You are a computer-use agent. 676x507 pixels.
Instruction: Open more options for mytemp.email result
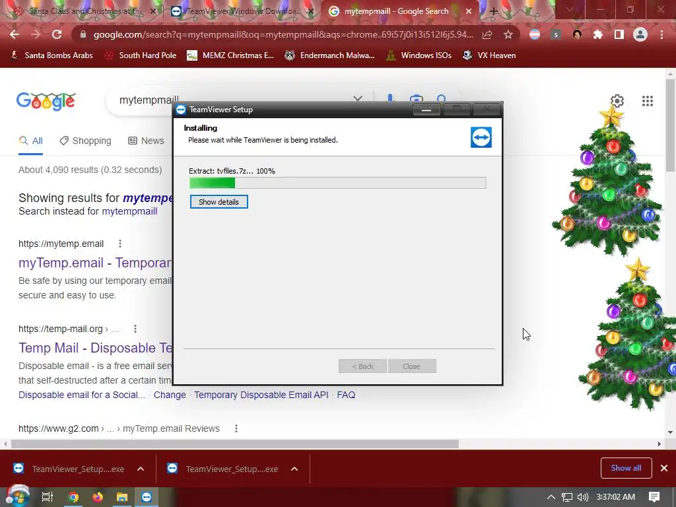120,244
